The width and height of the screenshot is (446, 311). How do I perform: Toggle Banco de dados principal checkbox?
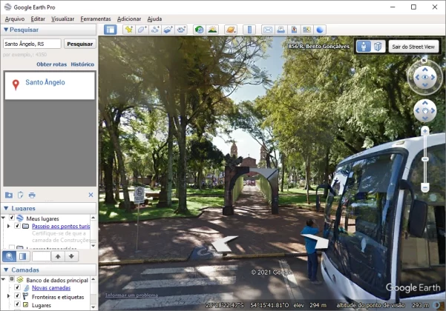click(x=12, y=279)
